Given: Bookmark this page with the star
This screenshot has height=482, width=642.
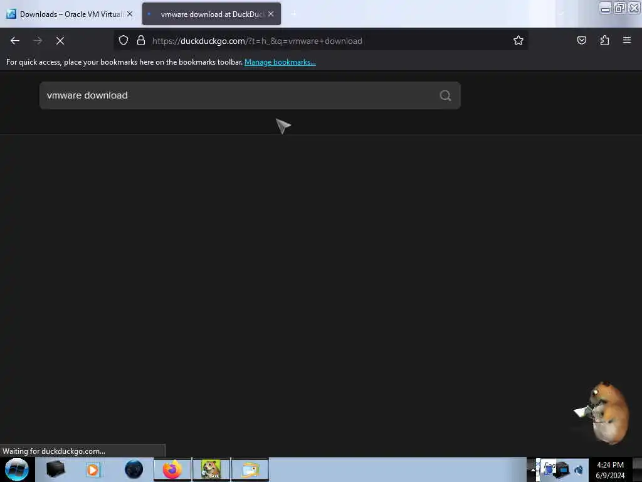Looking at the screenshot, I should pyautogui.click(x=518, y=40).
